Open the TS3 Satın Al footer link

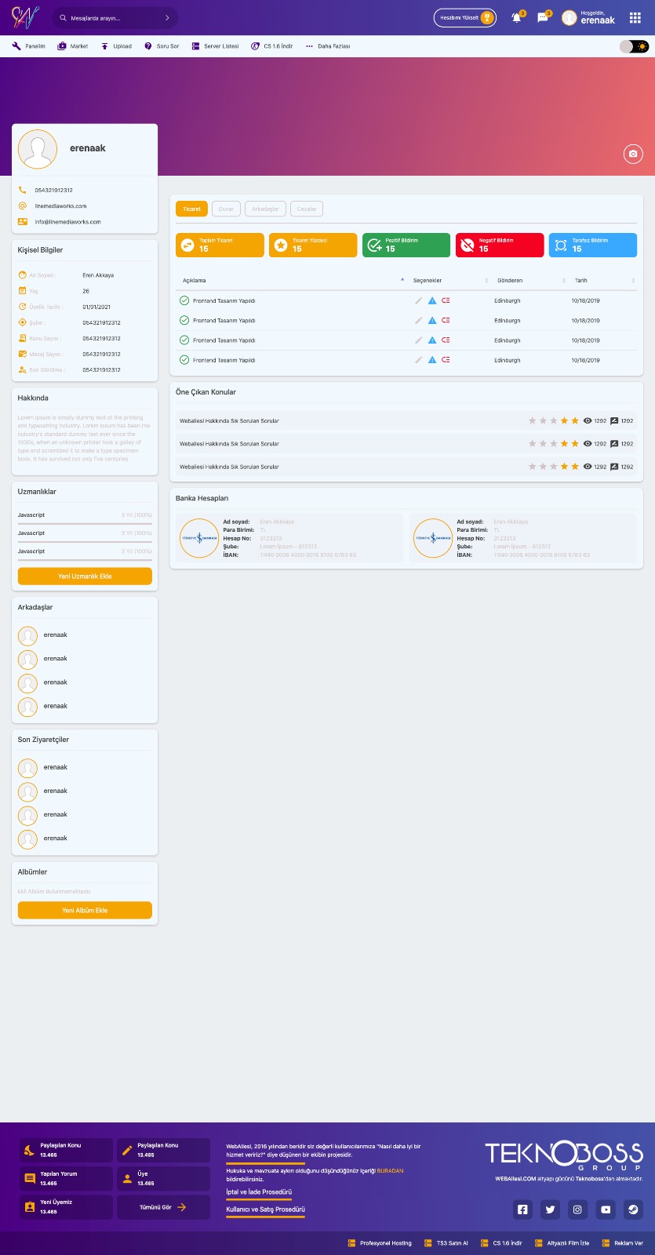446,1243
